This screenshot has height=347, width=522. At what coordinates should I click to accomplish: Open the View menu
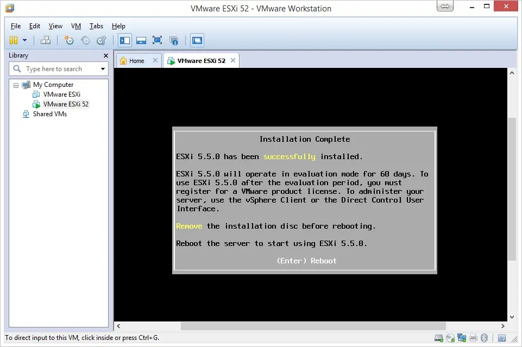(55, 26)
